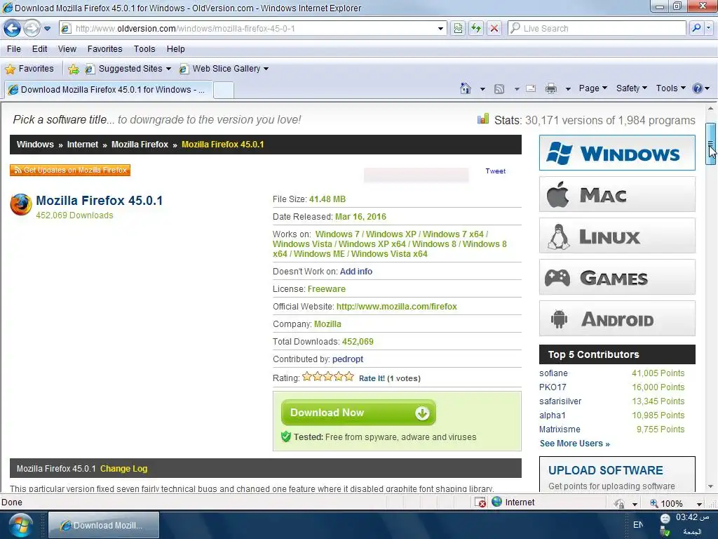
Task: Click See More Users link
Action: pyautogui.click(x=575, y=444)
